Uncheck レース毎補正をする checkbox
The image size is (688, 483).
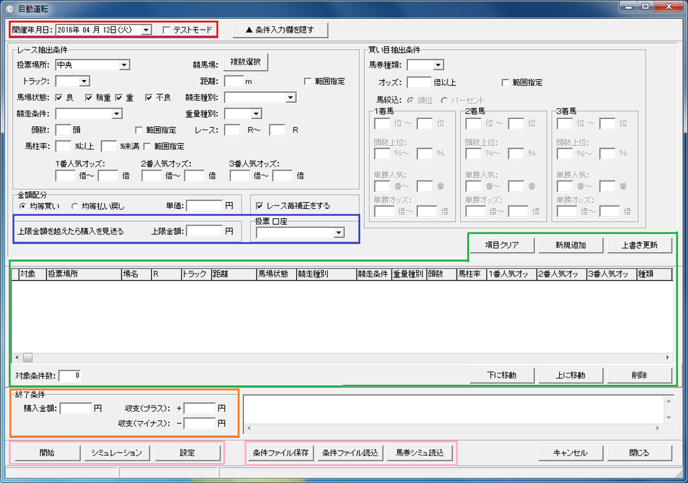259,206
